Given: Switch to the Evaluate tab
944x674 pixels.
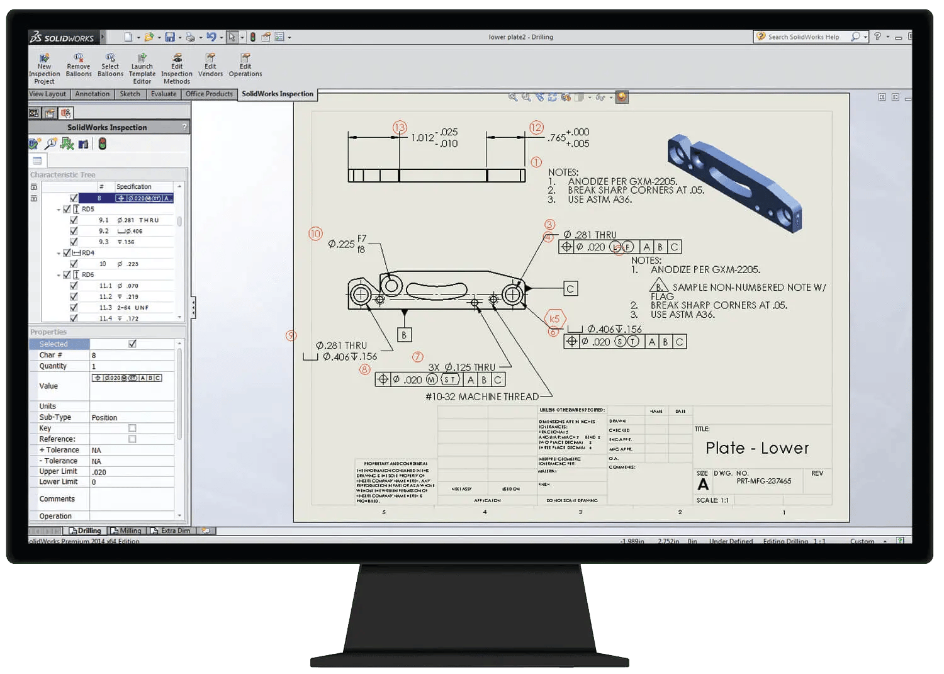Looking at the screenshot, I should coord(164,94).
